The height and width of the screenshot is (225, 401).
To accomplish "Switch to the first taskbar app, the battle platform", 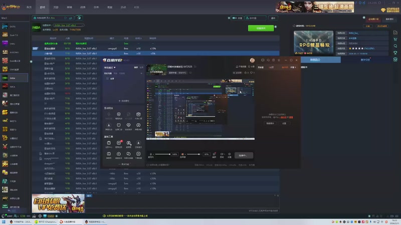I will [20, 221].
